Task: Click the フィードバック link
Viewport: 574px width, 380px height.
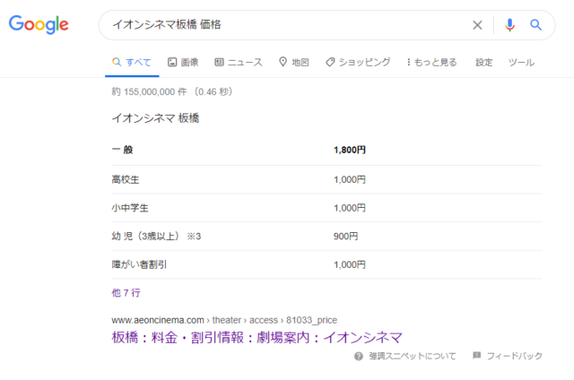Action: [x=514, y=356]
